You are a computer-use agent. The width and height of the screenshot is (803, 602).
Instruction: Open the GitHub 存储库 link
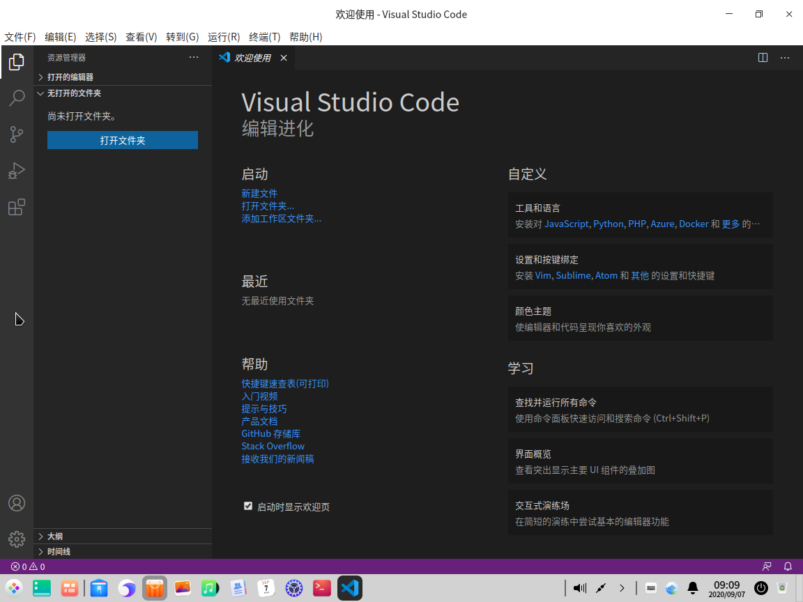click(x=271, y=433)
